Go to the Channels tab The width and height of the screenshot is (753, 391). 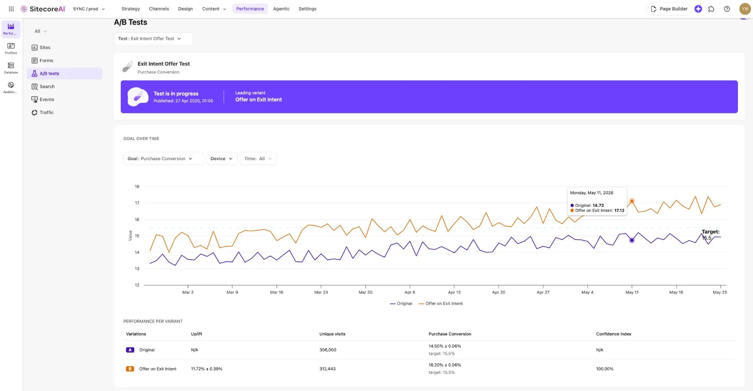tap(159, 9)
